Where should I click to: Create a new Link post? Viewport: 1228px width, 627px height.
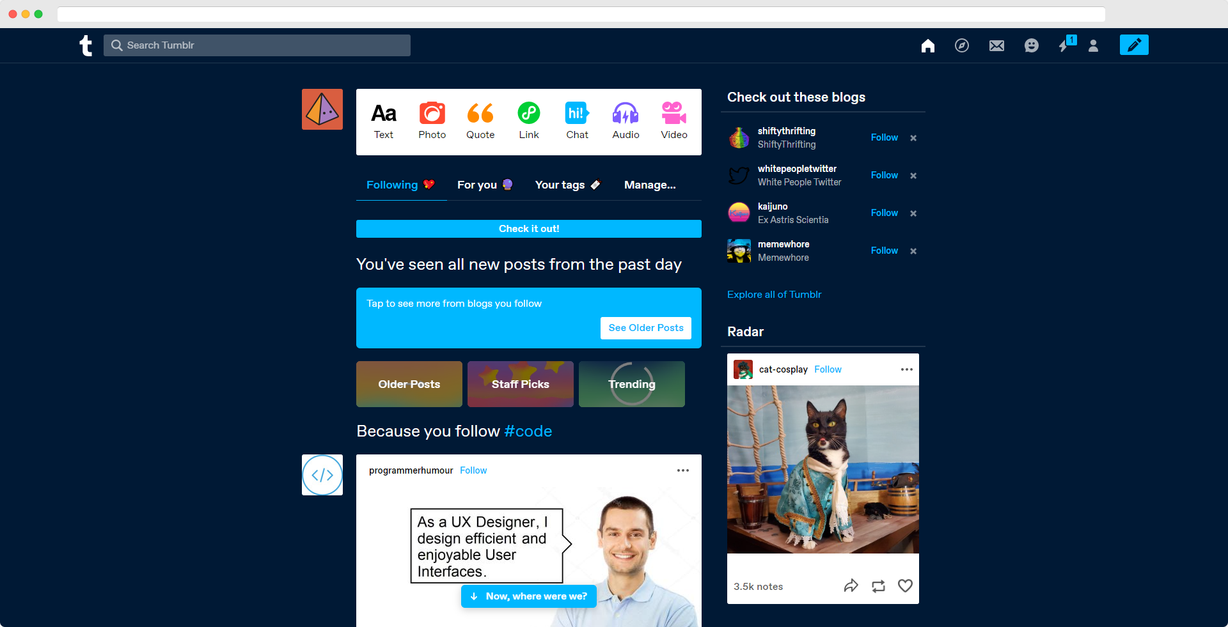coord(529,121)
